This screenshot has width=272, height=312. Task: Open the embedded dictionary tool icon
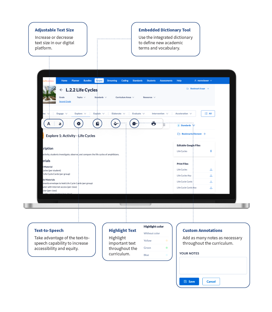pos(97,123)
